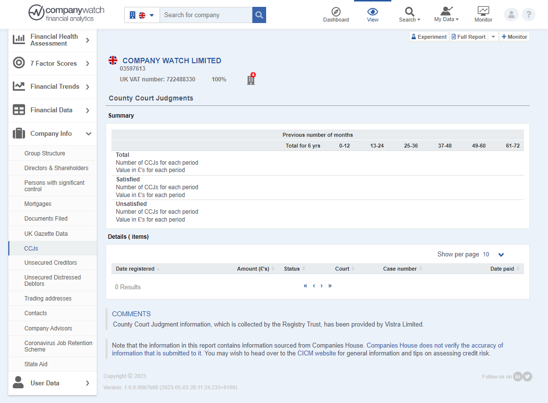
Task: Open the Search menu in top navigation
Action: point(410,15)
